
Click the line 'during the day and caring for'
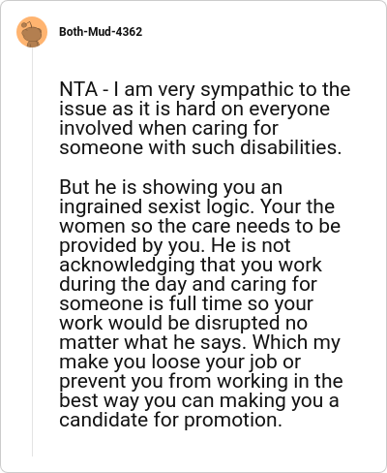point(189,284)
